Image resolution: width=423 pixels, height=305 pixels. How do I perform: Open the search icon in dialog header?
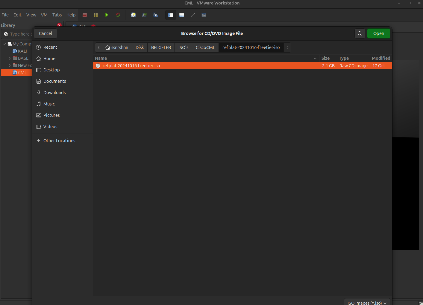pyautogui.click(x=360, y=33)
